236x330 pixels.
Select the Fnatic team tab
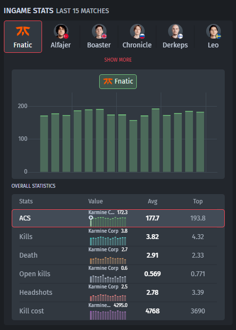coord(23,37)
